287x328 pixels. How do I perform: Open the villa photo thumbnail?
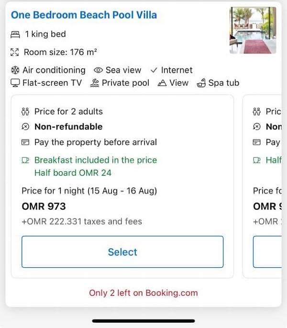pos(253,30)
